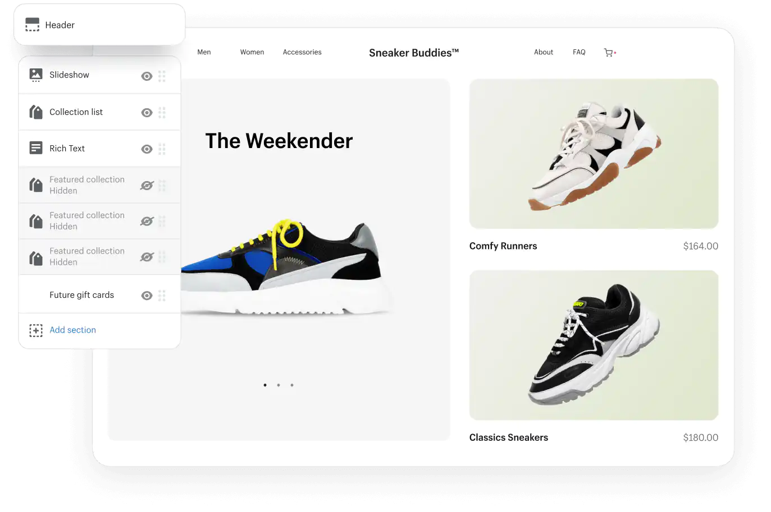The width and height of the screenshot is (771, 512).
Task: Show the first hidden Featured collection
Action: tap(147, 186)
